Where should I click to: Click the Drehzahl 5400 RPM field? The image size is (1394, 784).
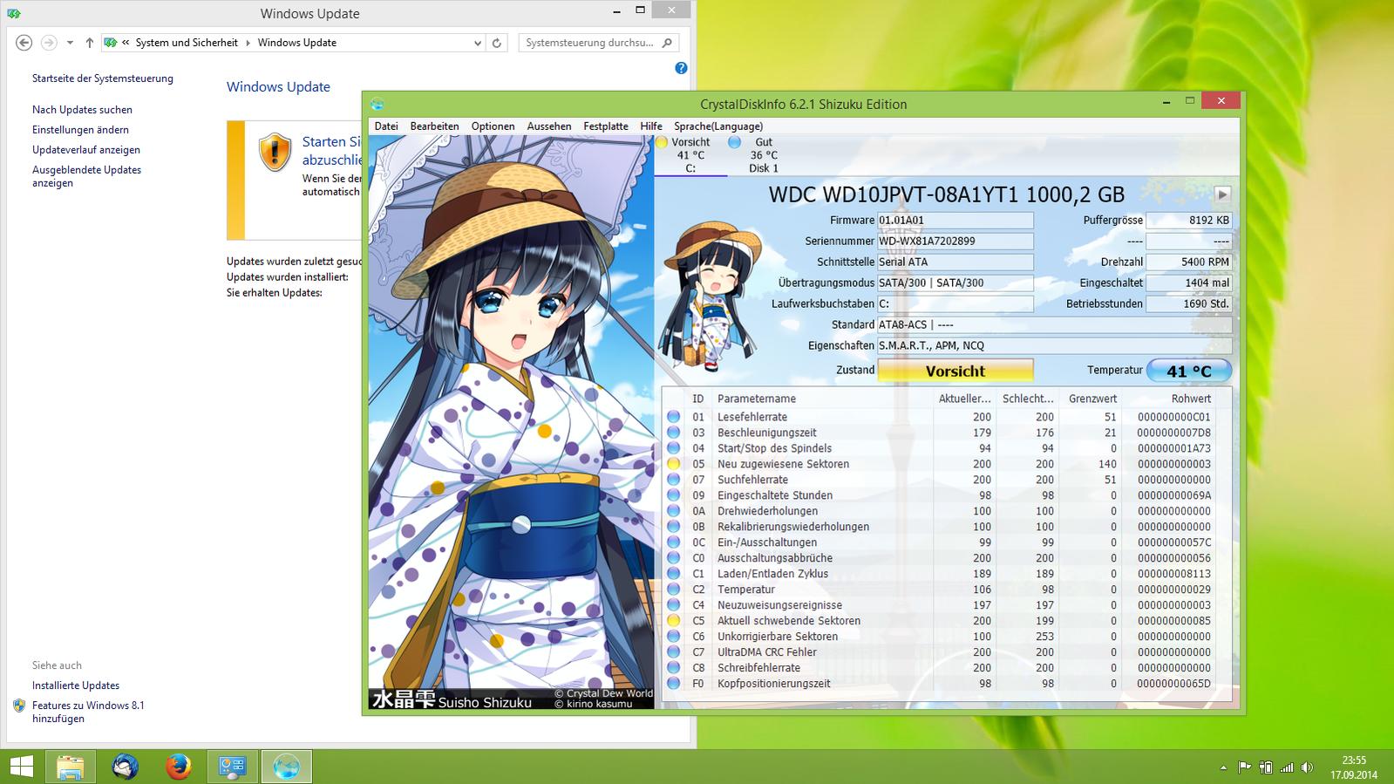pyautogui.click(x=1189, y=262)
